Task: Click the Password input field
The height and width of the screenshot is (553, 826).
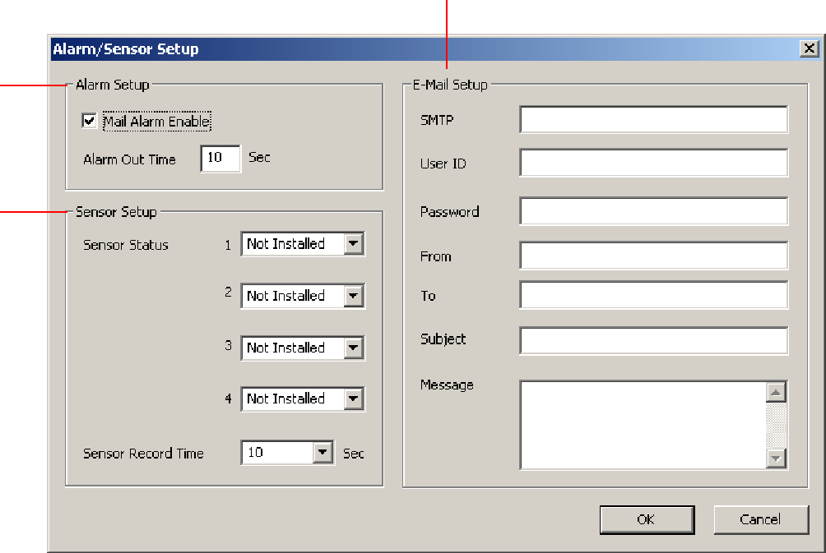Action: coord(654,211)
